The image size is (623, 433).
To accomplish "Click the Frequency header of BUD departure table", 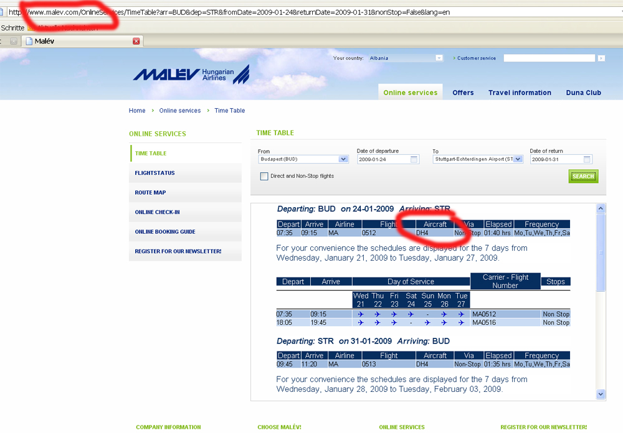I will [x=541, y=224].
